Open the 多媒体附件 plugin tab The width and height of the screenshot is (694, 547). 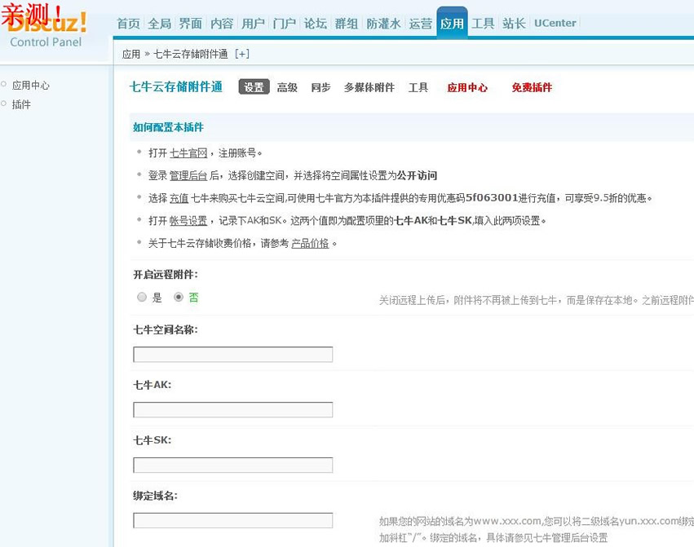point(369,87)
